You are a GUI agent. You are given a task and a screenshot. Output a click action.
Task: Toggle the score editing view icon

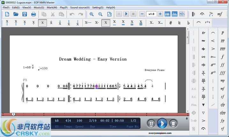[182, 14]
